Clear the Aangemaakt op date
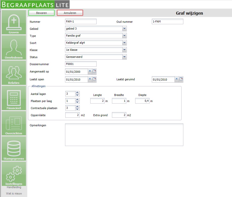The width and height of the screenshot is (232, 197). 90,71
